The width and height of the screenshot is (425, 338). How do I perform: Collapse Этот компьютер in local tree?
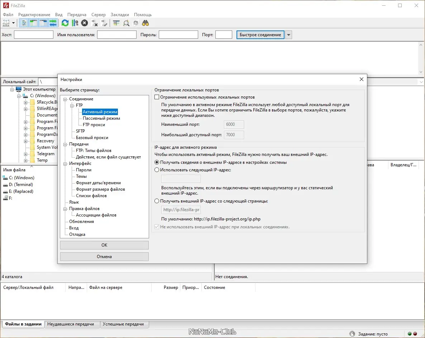click(x=12, y=90)
